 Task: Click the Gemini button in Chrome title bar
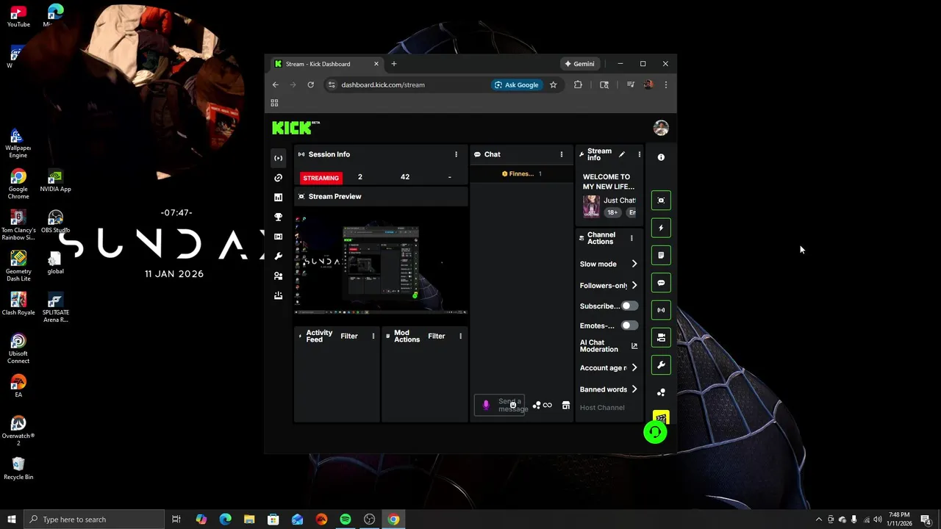579,64
